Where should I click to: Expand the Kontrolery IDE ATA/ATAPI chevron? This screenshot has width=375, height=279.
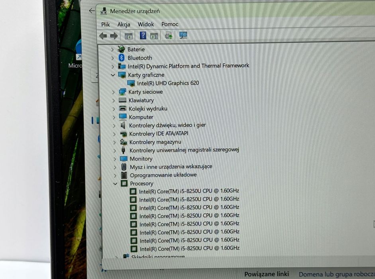[114, 134]
